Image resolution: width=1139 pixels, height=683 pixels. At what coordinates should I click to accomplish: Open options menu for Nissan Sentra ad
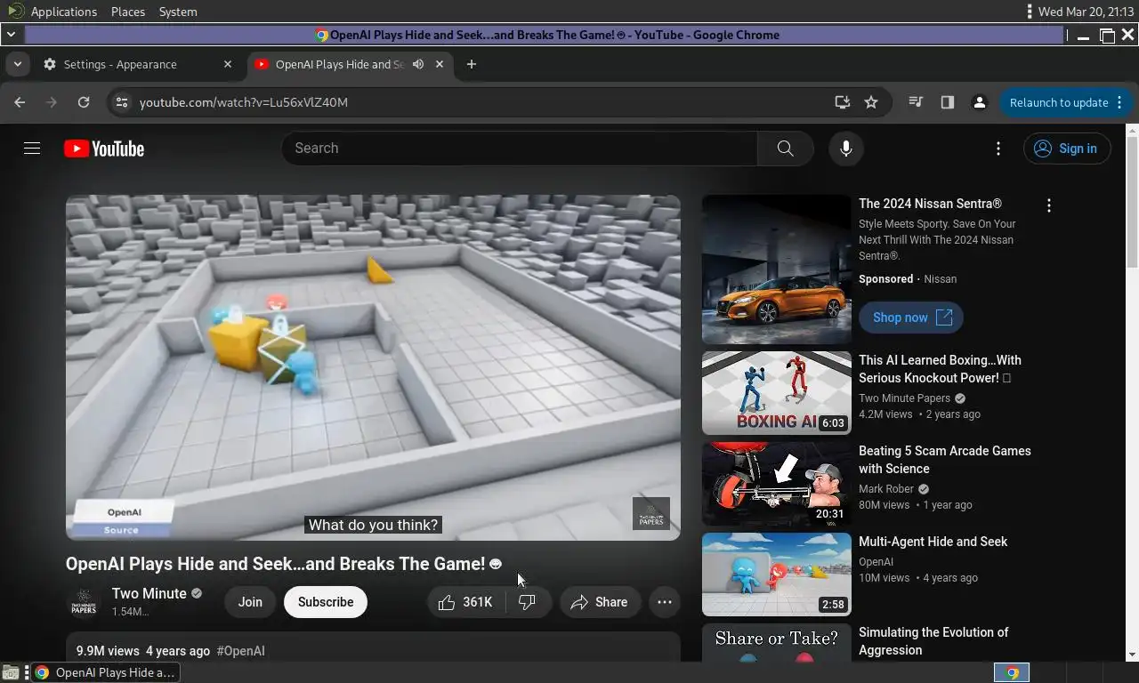tap(1049, 205)
